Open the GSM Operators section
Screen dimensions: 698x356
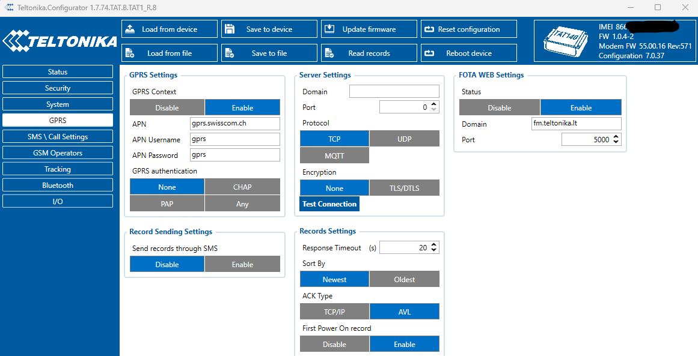(58, 152)
